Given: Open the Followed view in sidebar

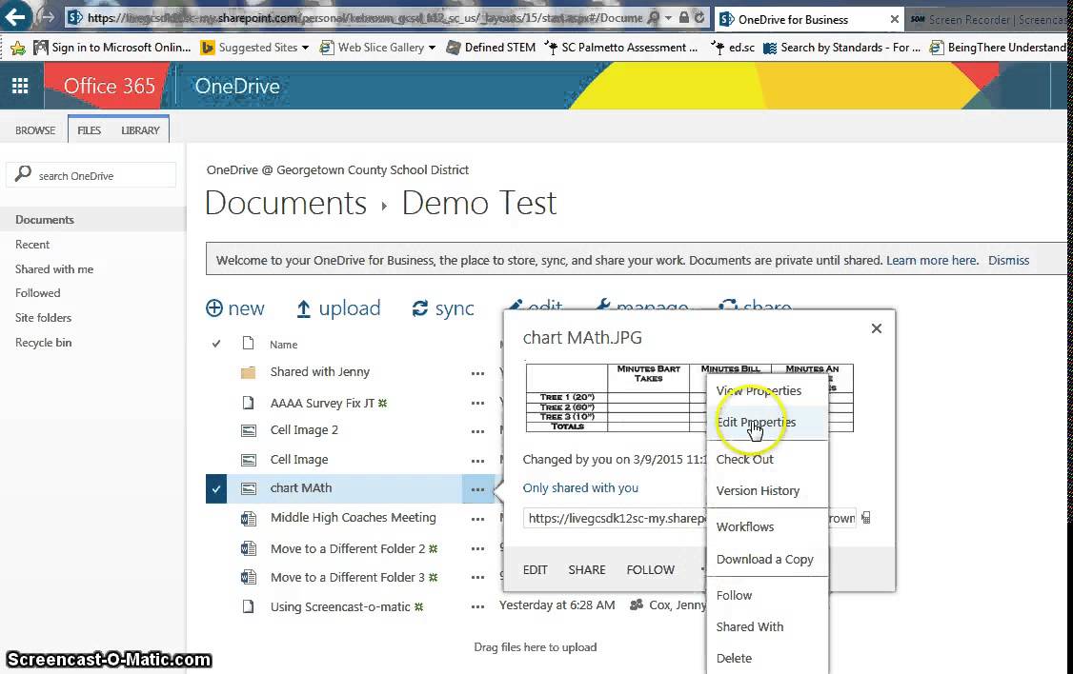Looking at the screenshot, I should pyautogui.click(x=37, y=293).
